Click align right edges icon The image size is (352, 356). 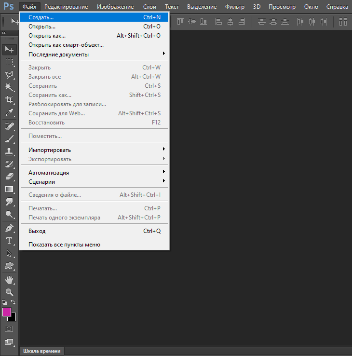point(242,22)
